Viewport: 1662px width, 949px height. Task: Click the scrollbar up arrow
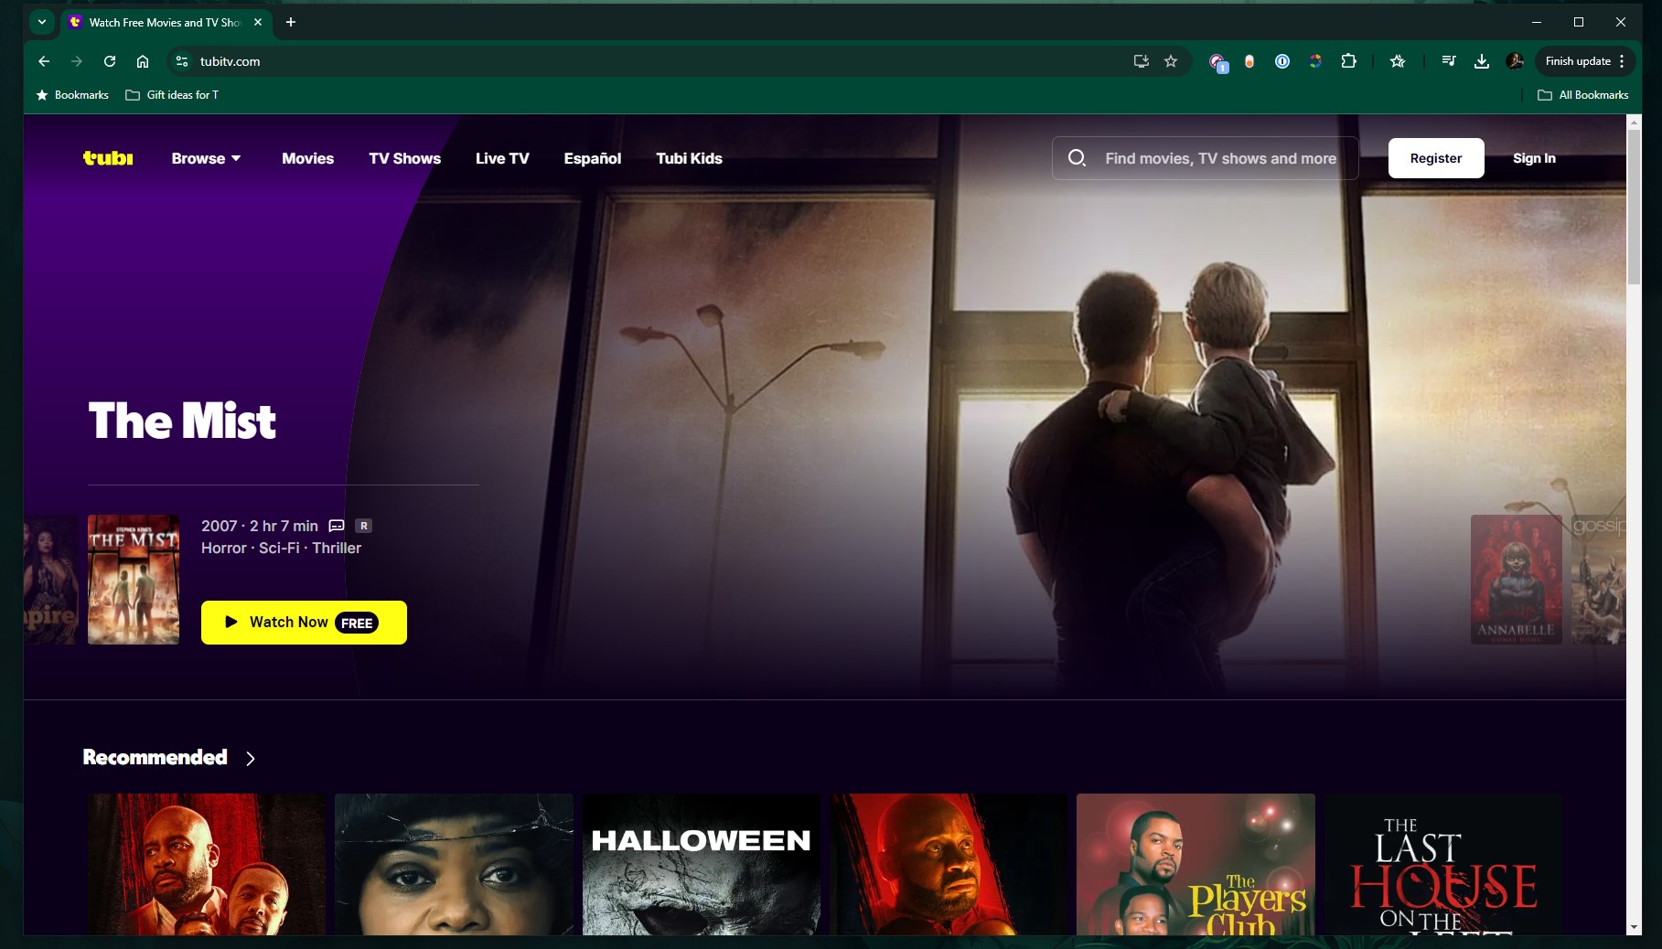(1634, 122)
